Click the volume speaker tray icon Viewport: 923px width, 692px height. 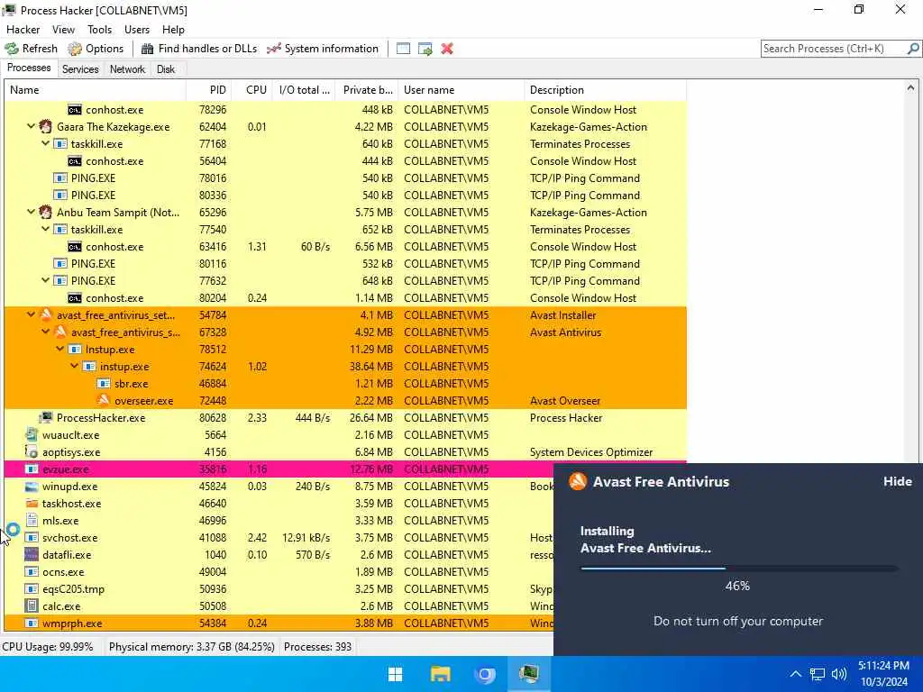pos(839,674)
